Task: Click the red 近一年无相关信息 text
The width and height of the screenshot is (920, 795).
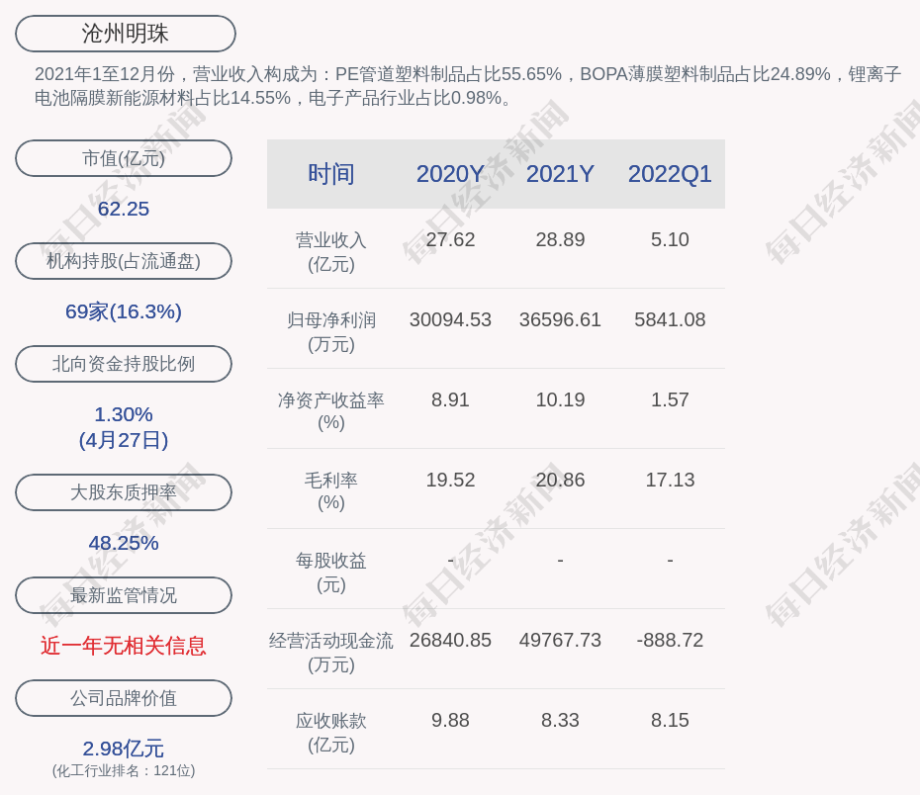Action: [124, 646]
